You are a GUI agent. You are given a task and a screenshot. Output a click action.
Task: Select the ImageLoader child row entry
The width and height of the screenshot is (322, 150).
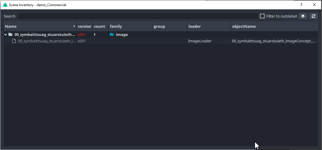coord(200,41)
